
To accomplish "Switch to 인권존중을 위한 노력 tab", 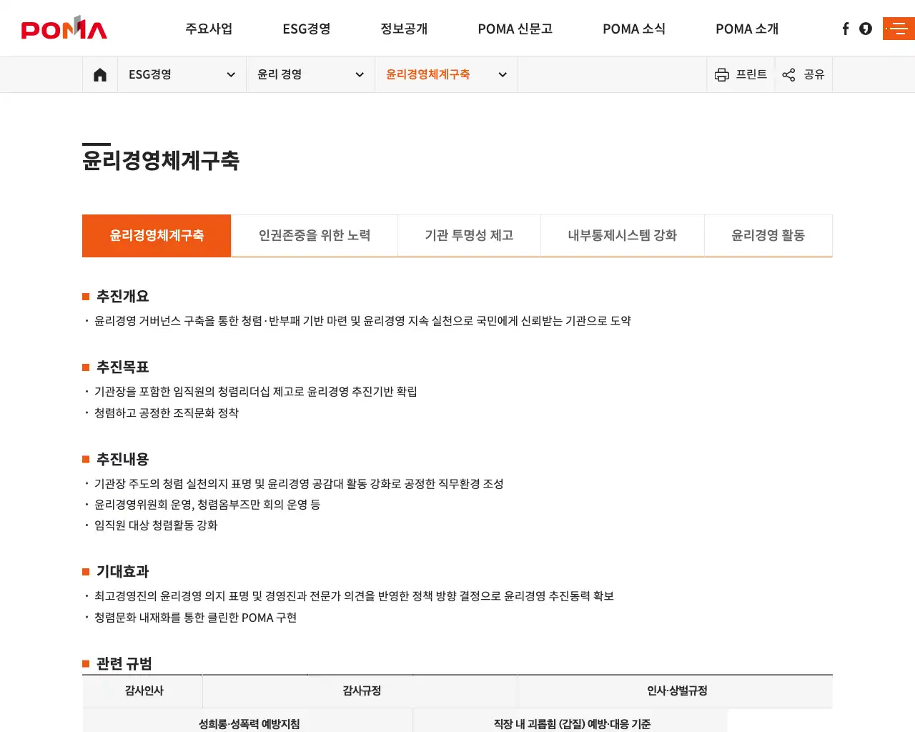I will point(315,235).
